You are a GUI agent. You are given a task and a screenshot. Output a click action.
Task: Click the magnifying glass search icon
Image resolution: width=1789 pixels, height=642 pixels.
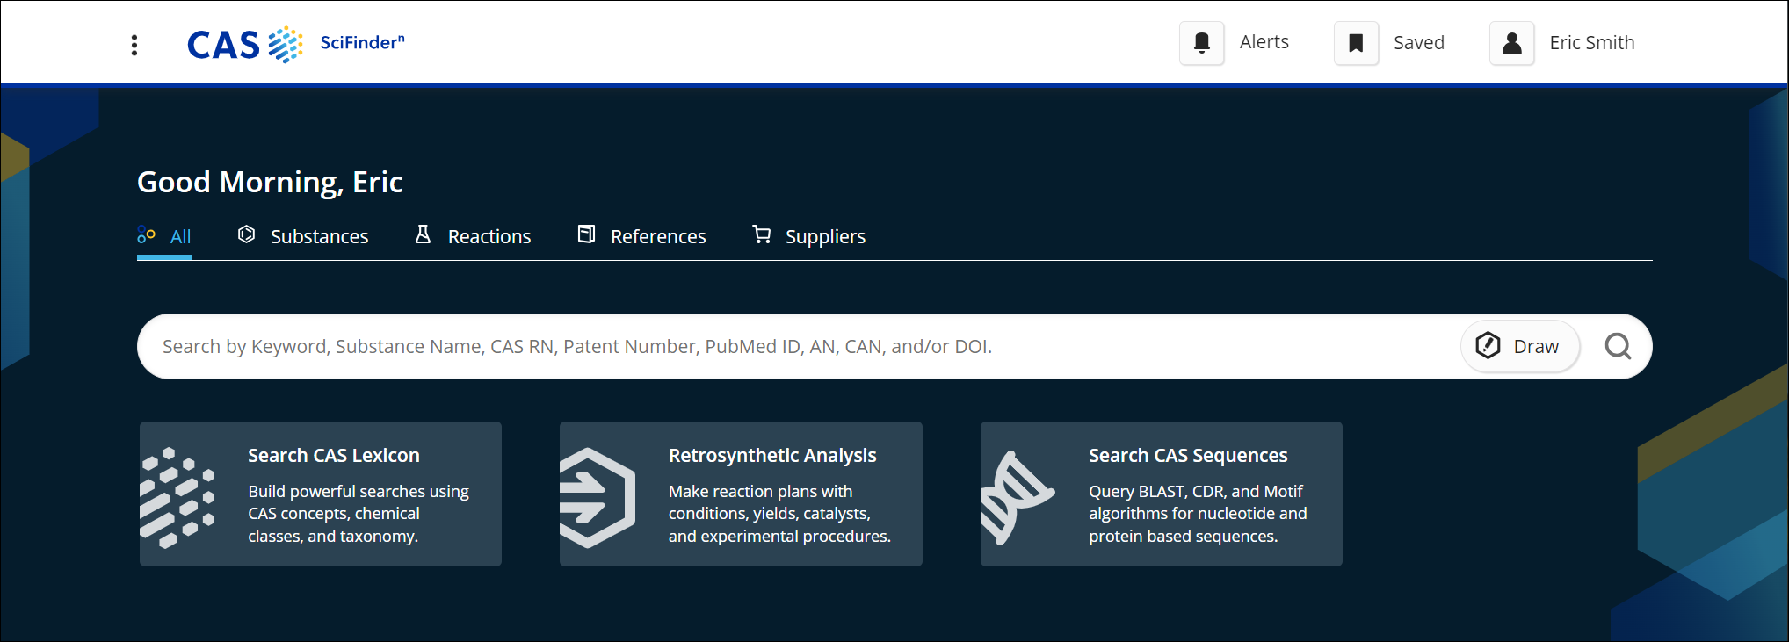tap(1618, 346)
